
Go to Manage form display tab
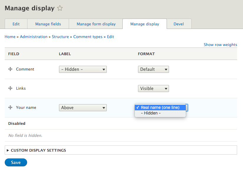[x=96, y=24]
